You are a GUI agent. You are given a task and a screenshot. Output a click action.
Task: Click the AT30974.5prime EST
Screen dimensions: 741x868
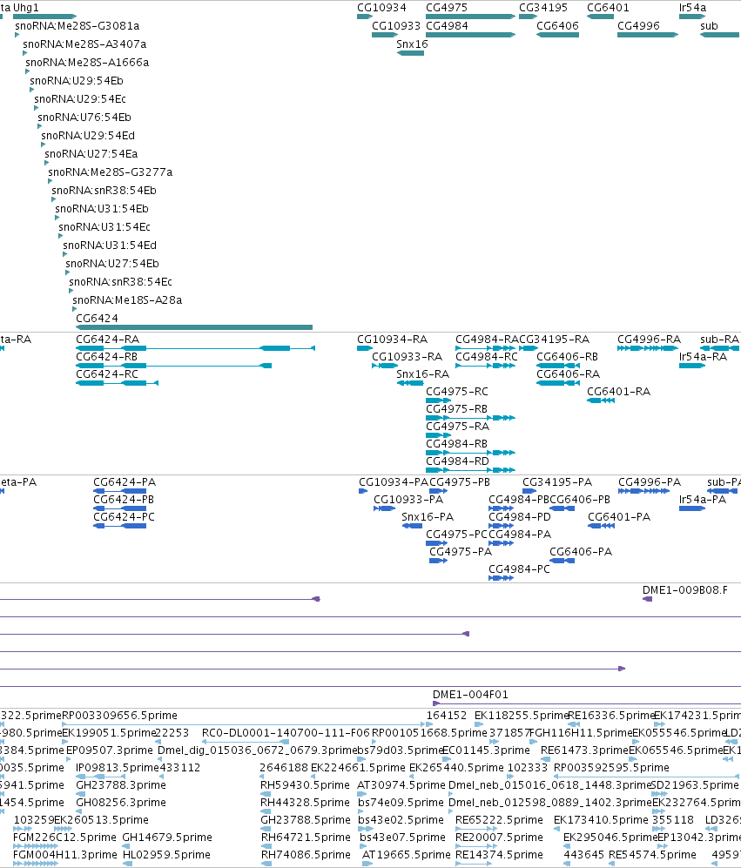pyautogui.click(x=362, y=794)
